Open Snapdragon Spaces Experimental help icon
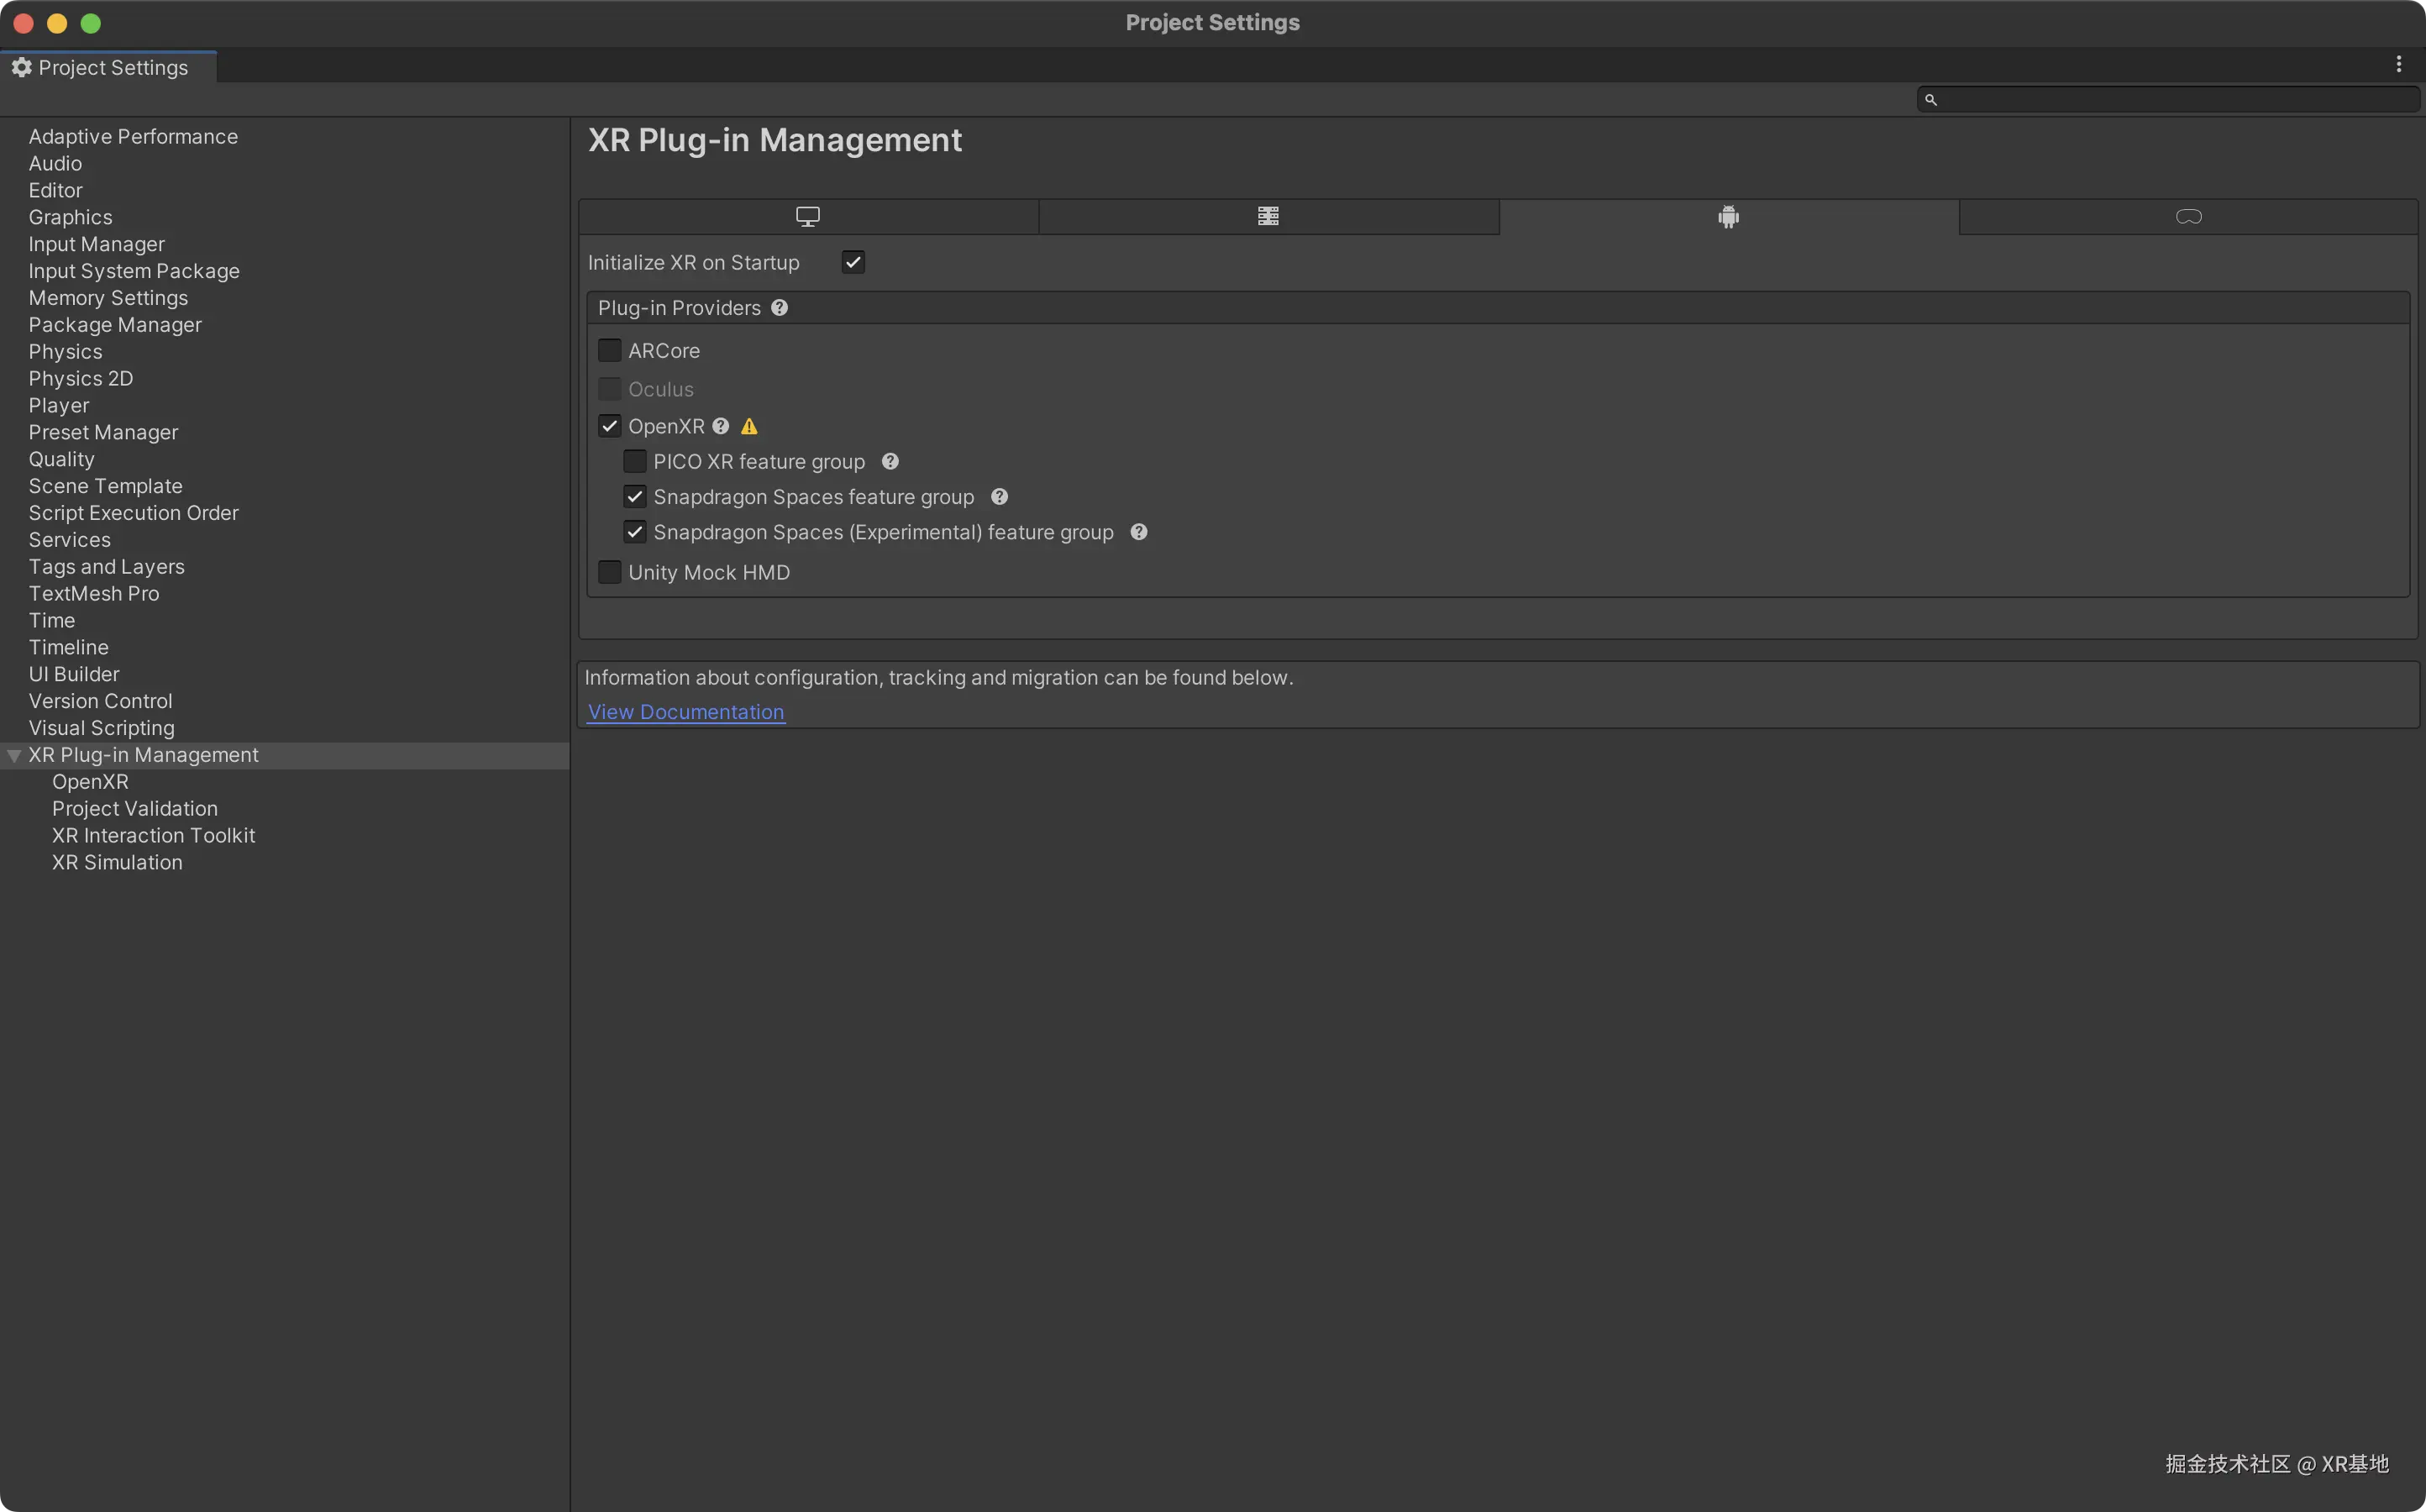2426x1512 pixels. pyautogui.click(x=1138, y=532)
